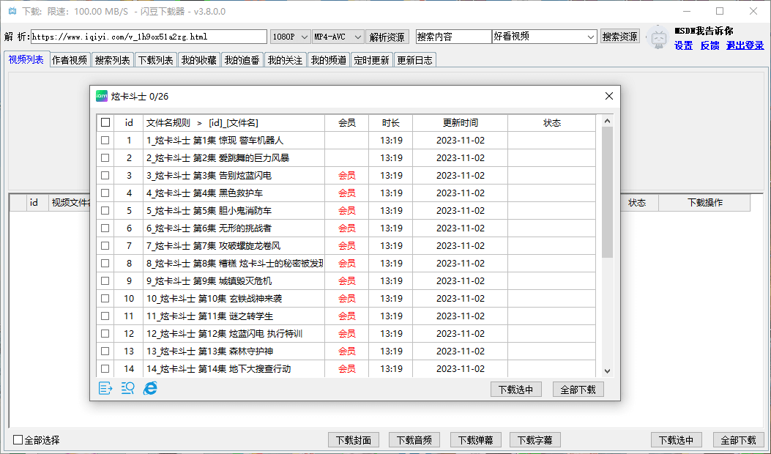Screen dimensions: 771x454
Task: Click the export list icon in dialog footer
Action: (x=105, y=388)
